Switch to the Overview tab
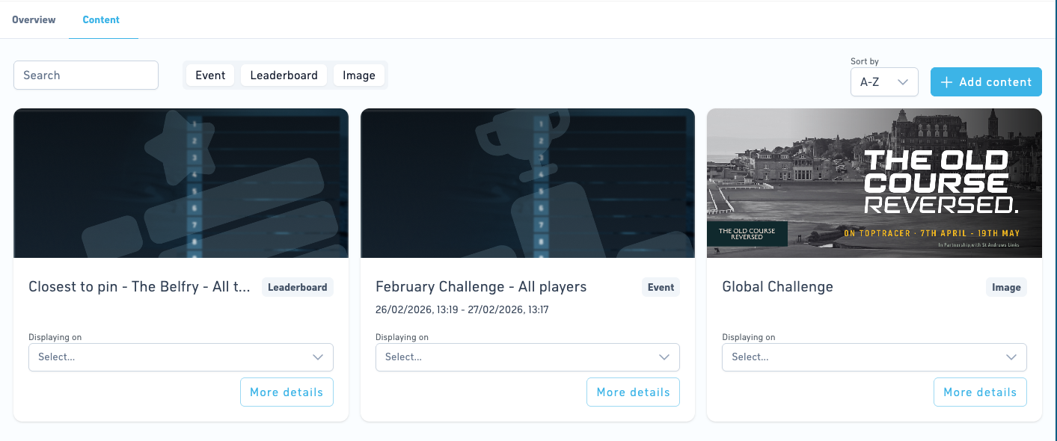 34,19
